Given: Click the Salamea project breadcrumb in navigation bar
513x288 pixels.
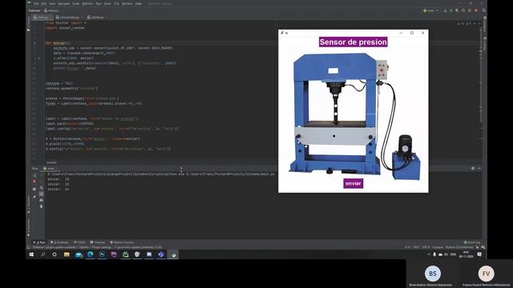Looking at the screenshot, I should point(34,10).
